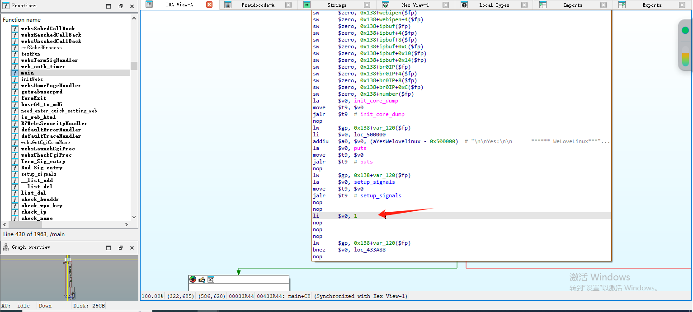Select base64_to_md5 function row
This screenshot has height=312, width=693.
(42, 104)
